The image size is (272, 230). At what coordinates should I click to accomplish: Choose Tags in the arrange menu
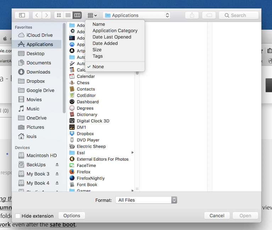point(115,56)
